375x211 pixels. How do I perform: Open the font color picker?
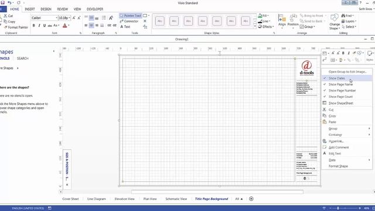[69, 25]
